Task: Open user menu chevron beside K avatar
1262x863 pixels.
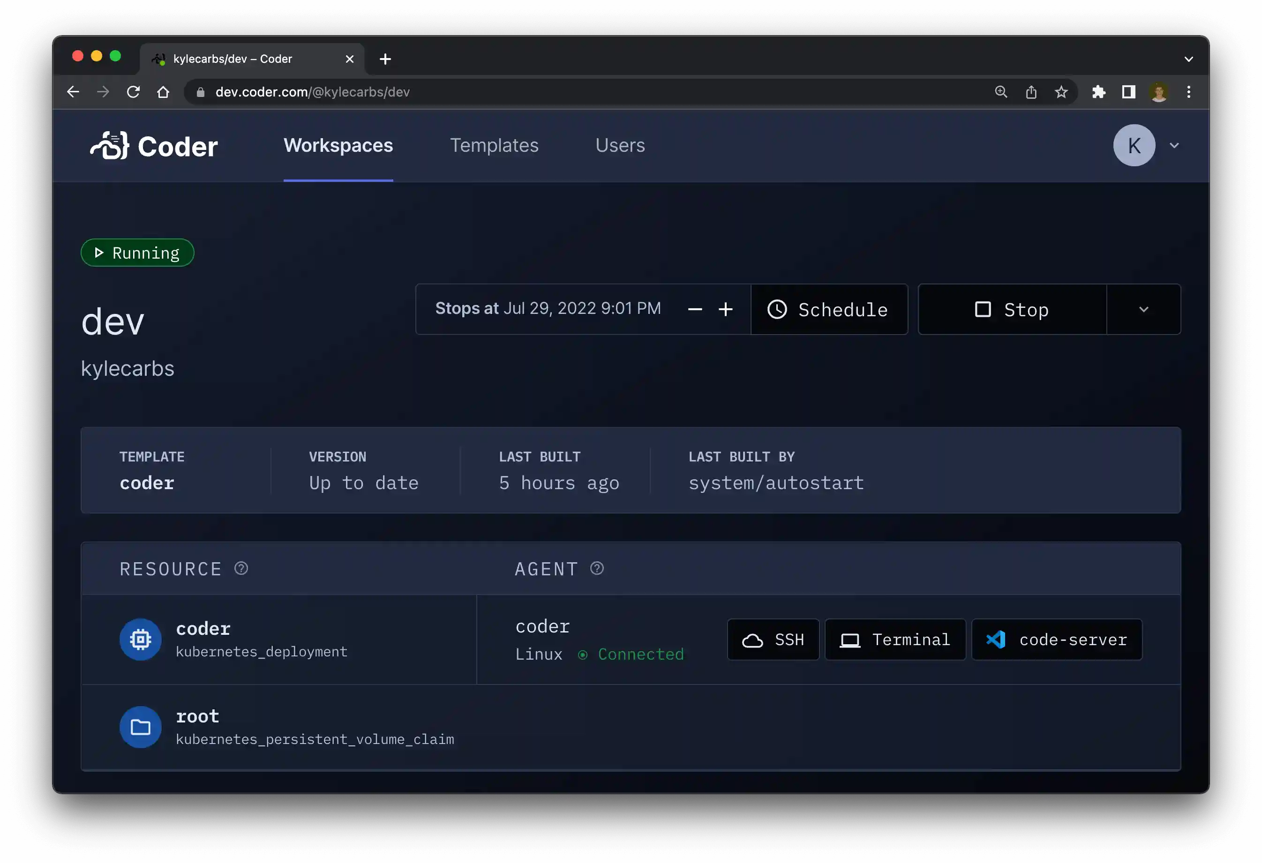Action: [x=1174, y=145]
